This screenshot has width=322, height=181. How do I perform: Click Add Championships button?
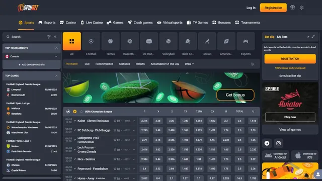31,65
